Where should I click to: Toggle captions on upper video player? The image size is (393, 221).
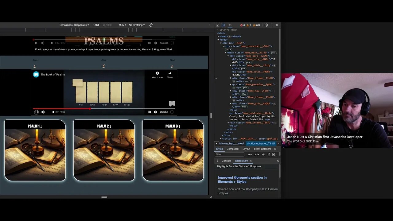(150, 43)
